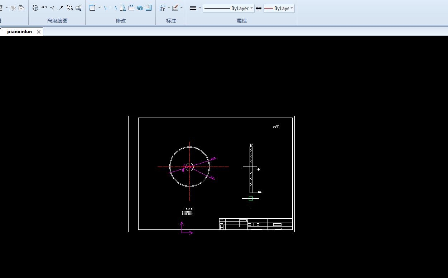Click the 高级绘图 panel label
Image resolution: width=448 pixels, height=278 pixels.
57,21
